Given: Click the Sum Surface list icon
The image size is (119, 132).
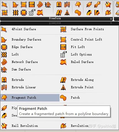Looking at the screenshot, I should (x=4, y=70).
